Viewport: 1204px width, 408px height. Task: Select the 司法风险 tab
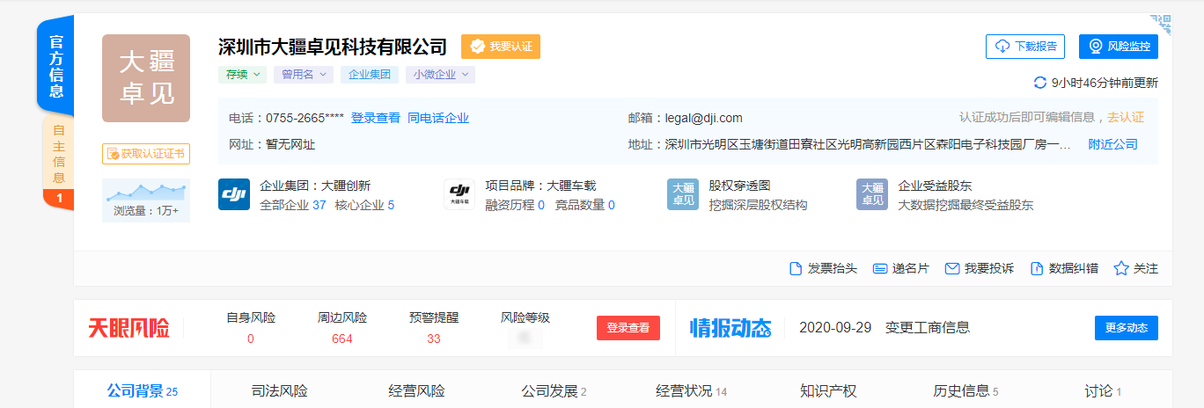[280, 391]
